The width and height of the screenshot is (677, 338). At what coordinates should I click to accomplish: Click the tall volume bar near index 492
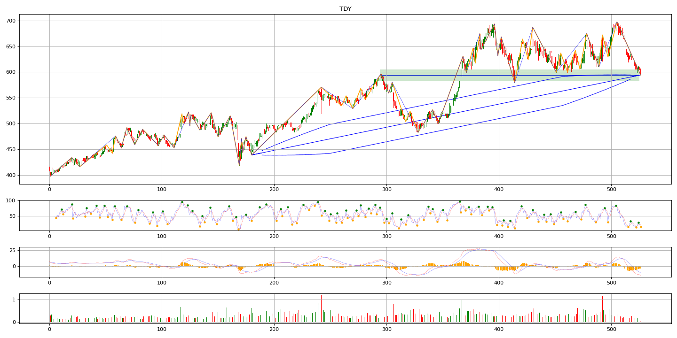pos(602,309)
